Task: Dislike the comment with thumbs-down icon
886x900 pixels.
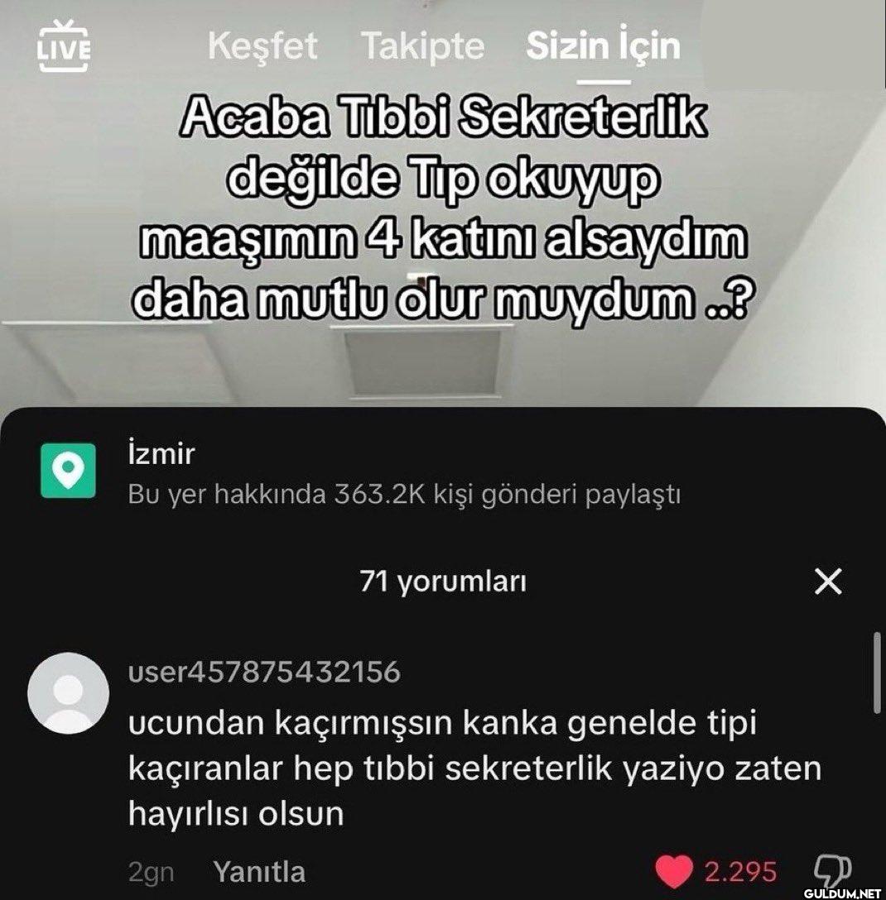Action: [833, 872]
